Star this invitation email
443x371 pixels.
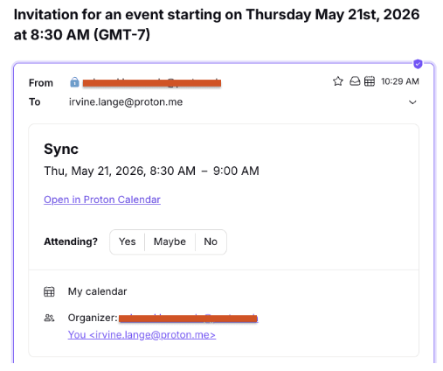[338, 81]
